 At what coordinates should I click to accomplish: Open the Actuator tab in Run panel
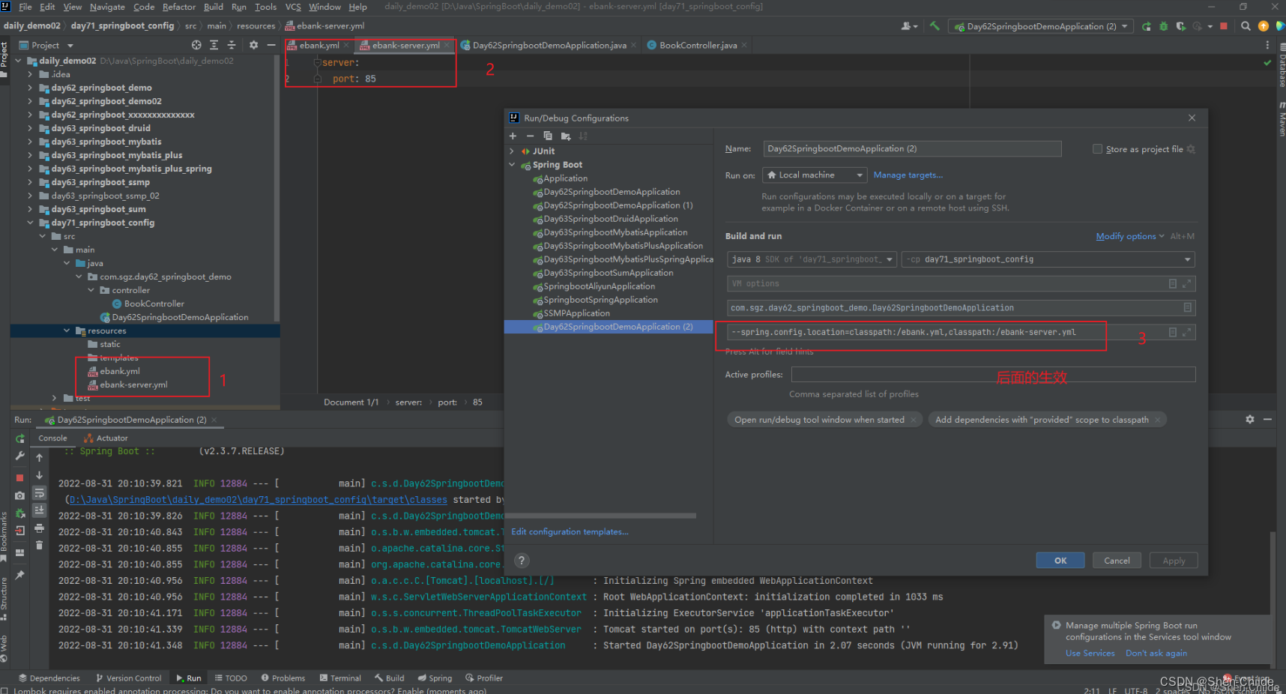pyautogui.click(x=106, y=438)
